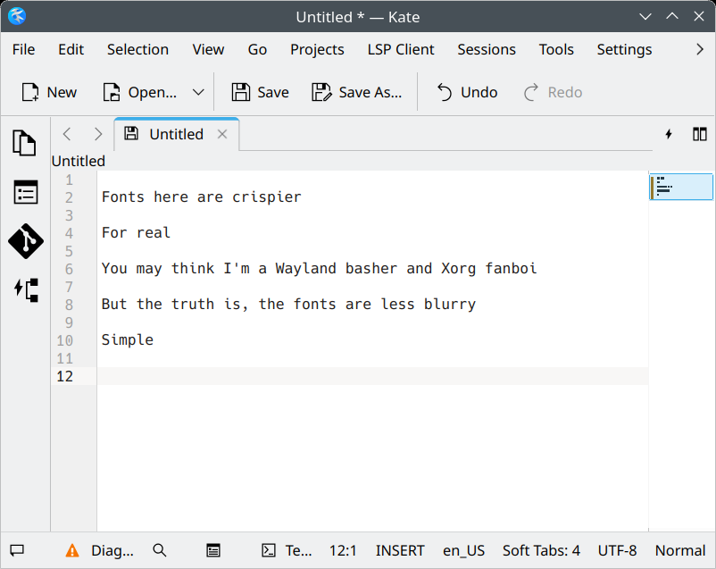Open the Documents sidebar panel
Screen dimensions: 716x569
click(25, 143)
